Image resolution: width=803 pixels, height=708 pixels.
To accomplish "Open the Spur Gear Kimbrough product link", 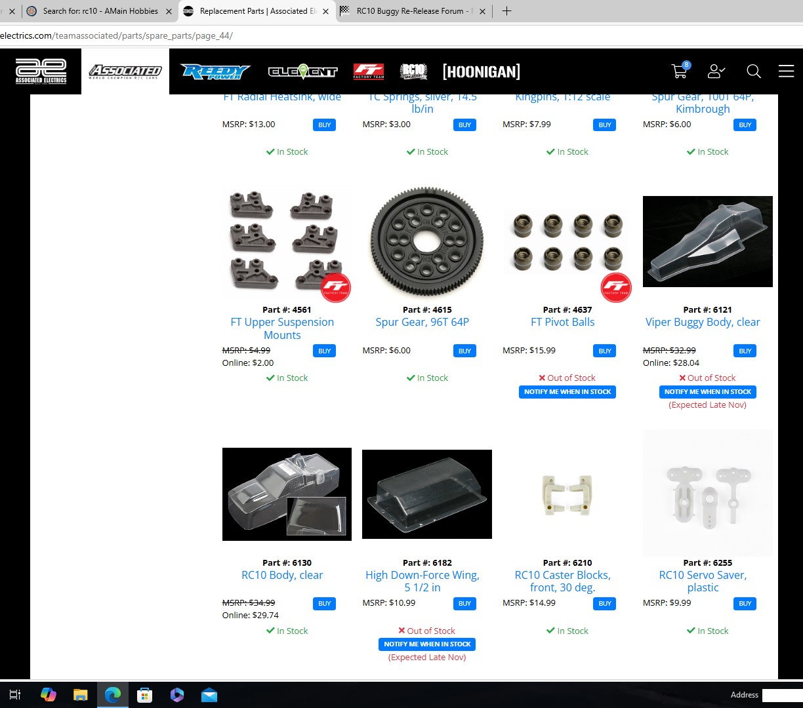I will click(703, 103).
